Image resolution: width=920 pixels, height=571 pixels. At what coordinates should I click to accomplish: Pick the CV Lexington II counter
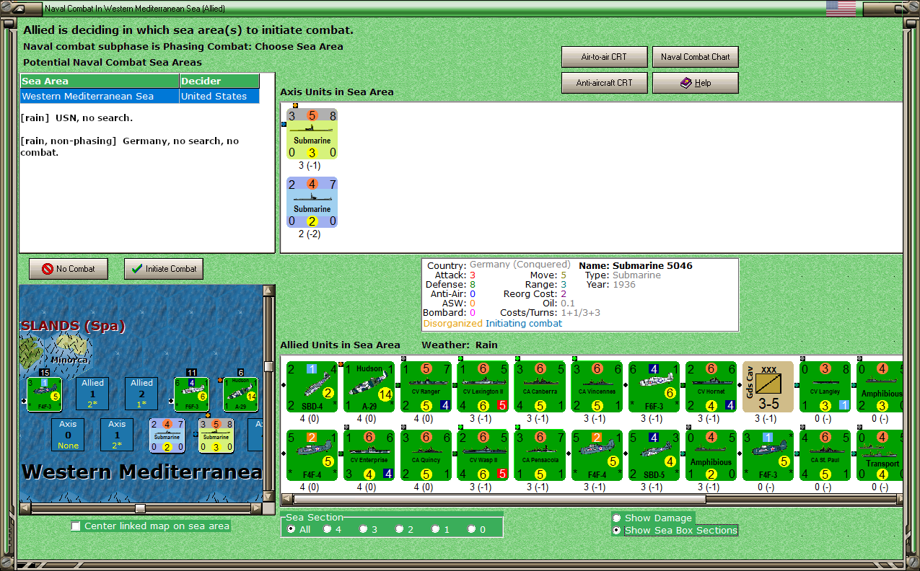click(x=483, y=387)
